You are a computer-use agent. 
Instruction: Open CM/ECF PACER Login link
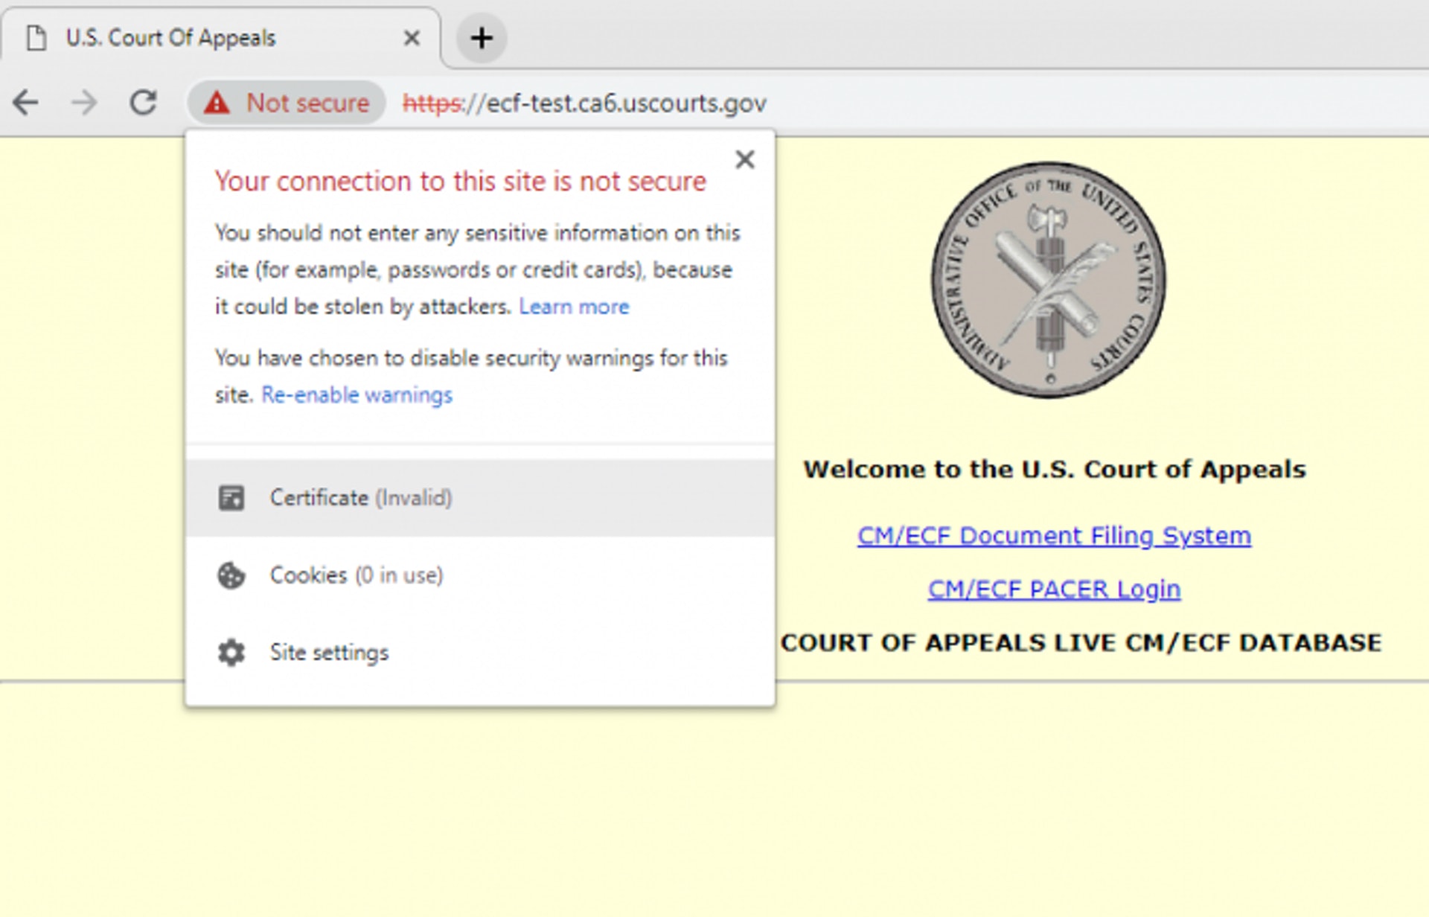click(1054, 589)
